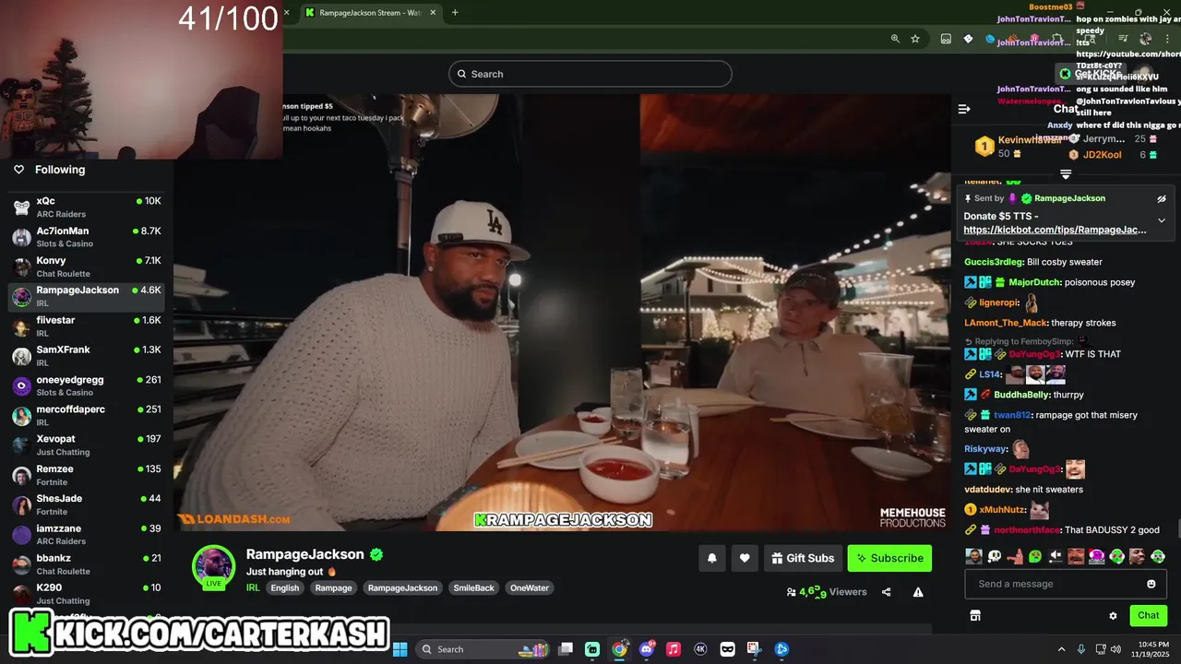
Task: Click the Kick search field
Action: click(x=590, y=74)
